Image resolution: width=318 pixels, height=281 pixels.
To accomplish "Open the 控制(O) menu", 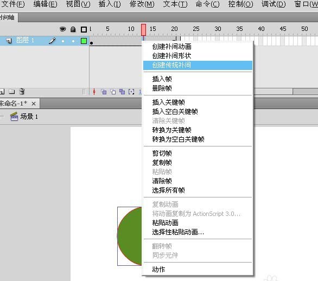I will [x=240, y=4].
